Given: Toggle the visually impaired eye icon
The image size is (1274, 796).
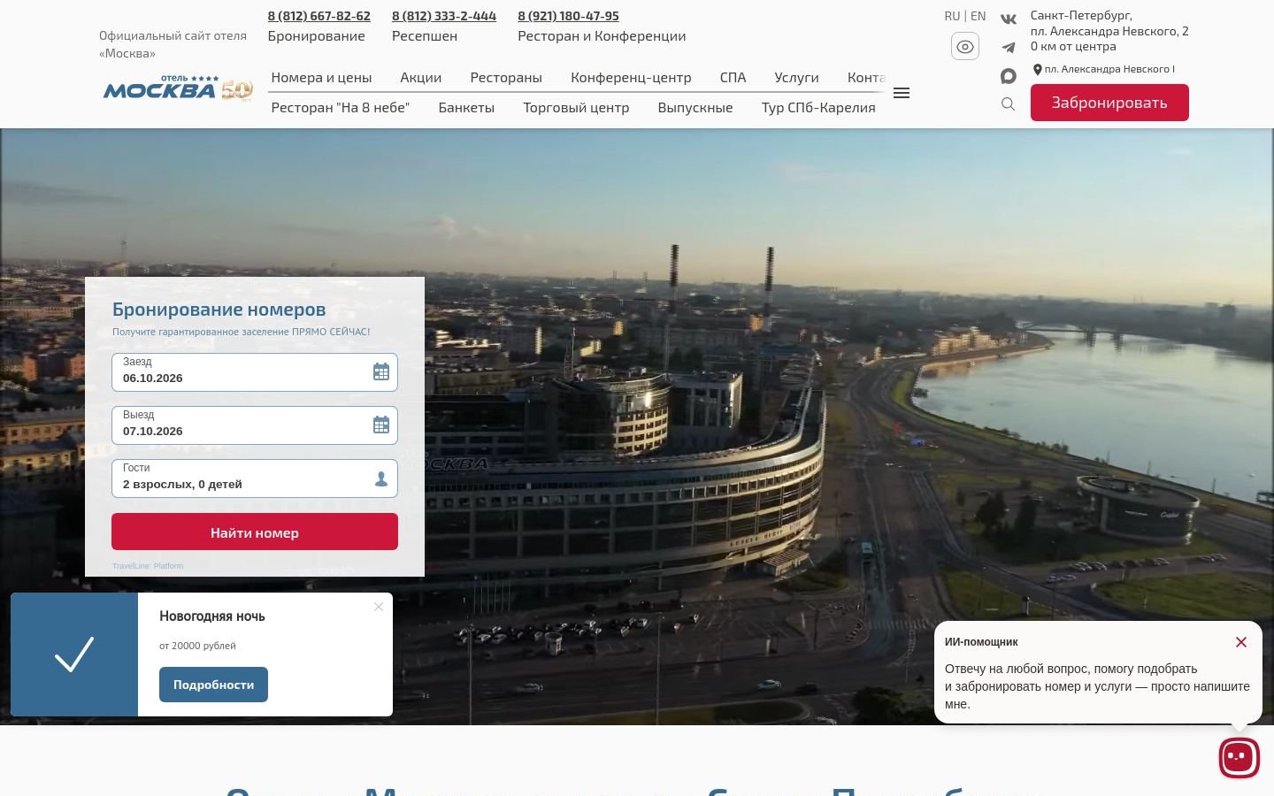Looking at the screenshot, I should (965, 46).
